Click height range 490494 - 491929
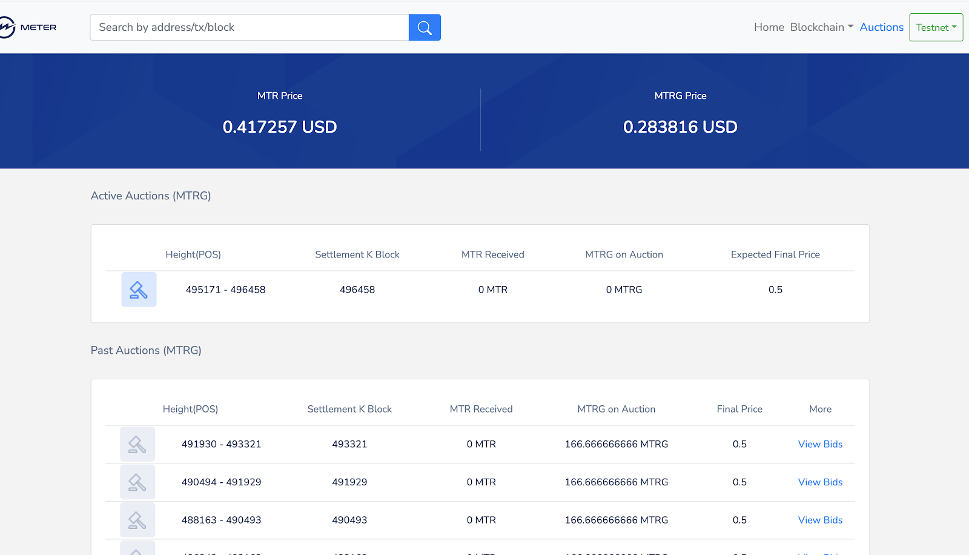Screen dimensions: 969x555 coord(221,482)
